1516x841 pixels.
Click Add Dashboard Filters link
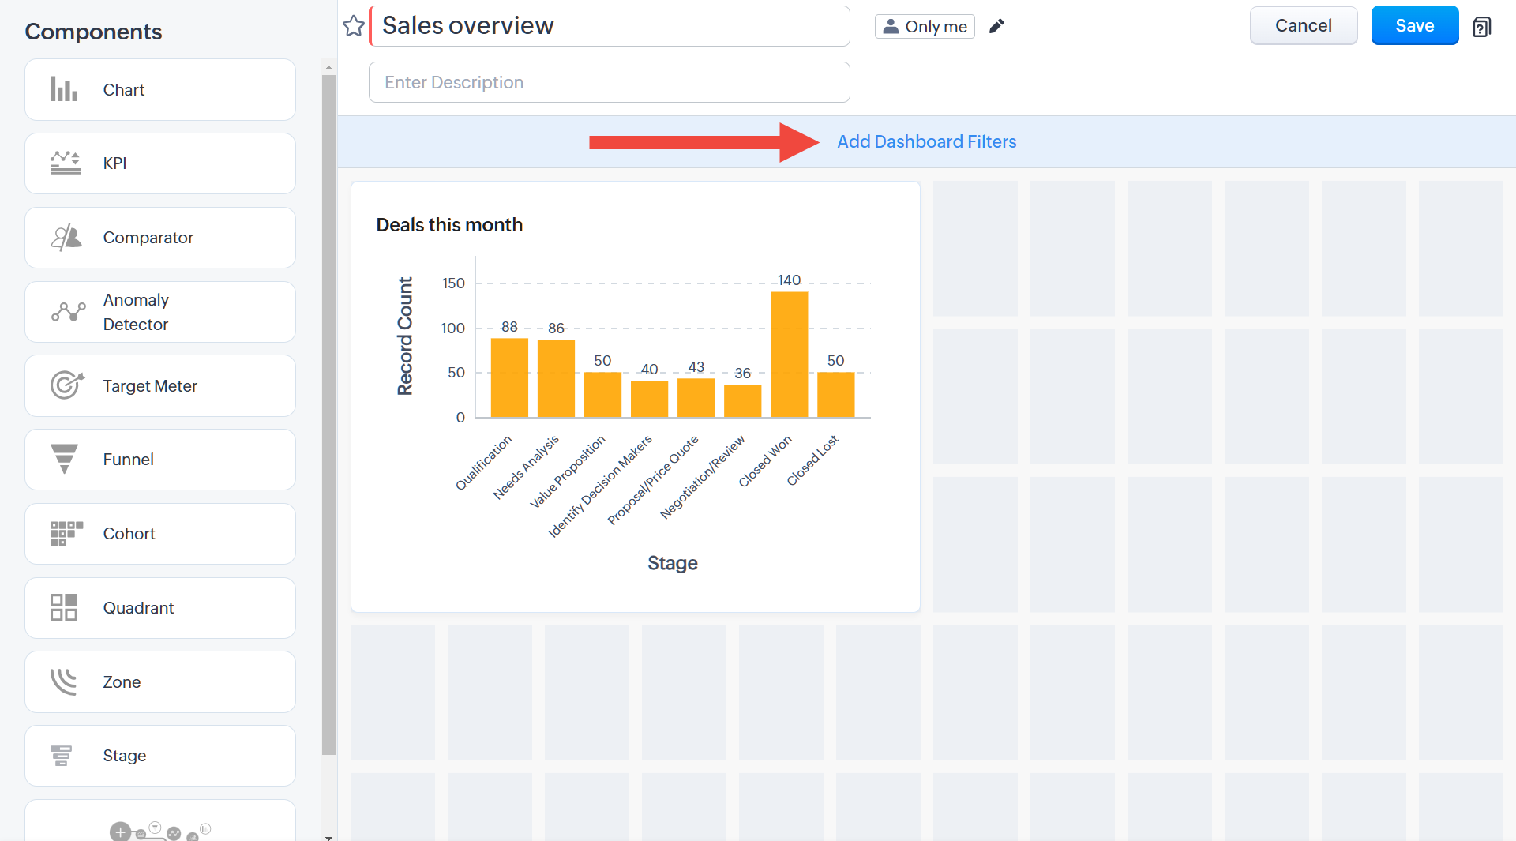[926, 141]
